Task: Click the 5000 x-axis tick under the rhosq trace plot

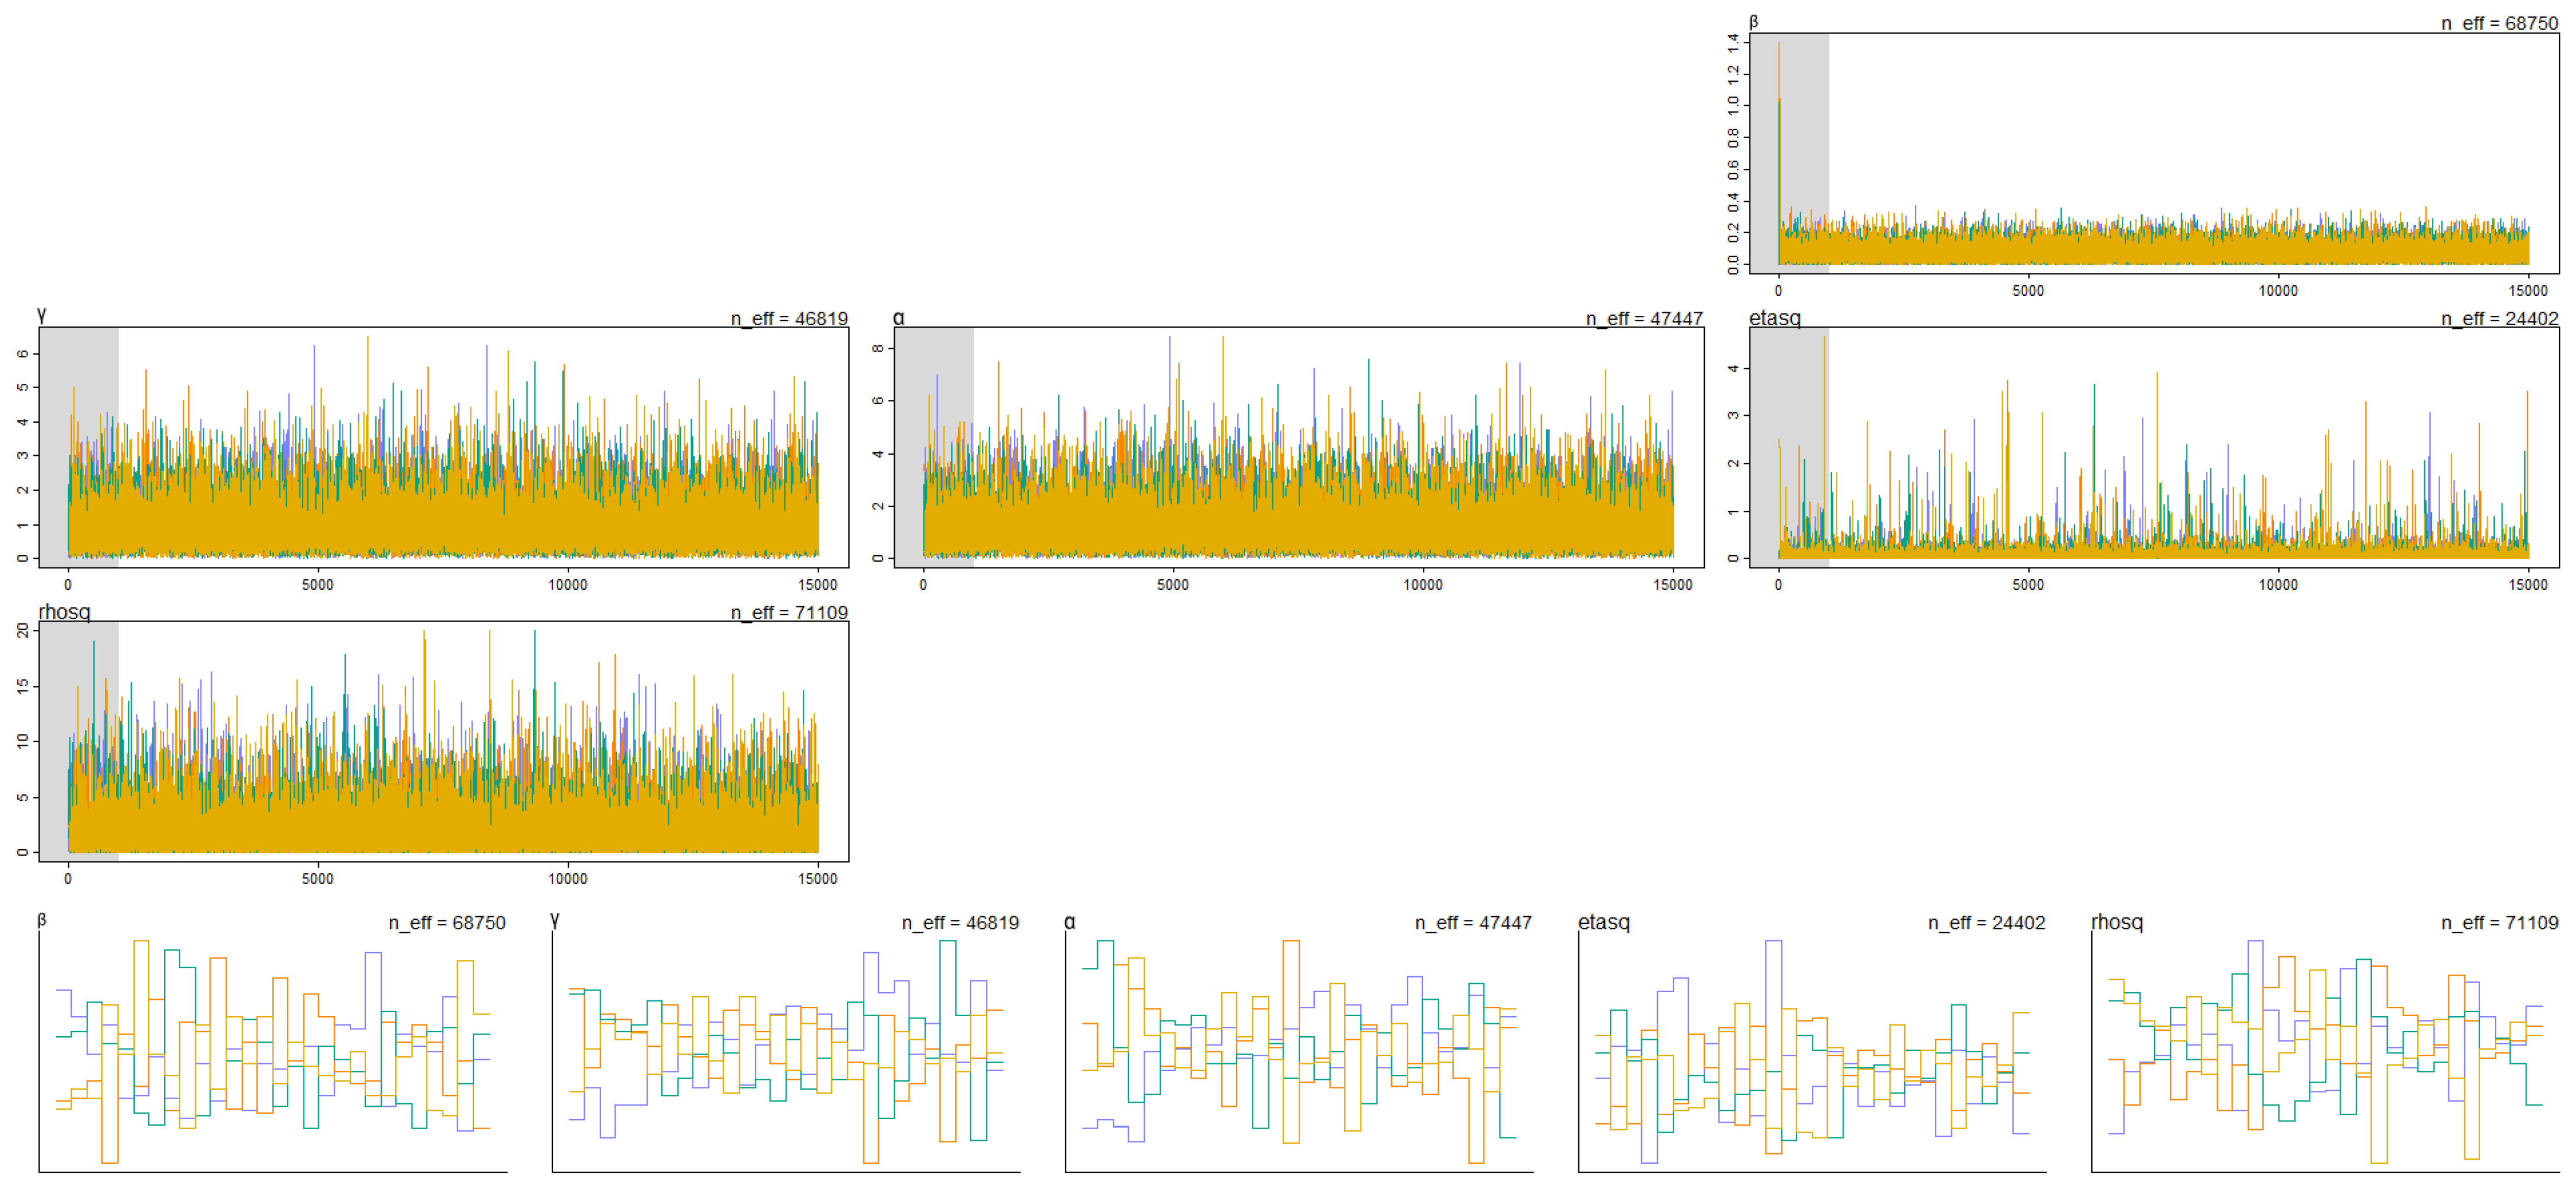Action: point(317,878)
